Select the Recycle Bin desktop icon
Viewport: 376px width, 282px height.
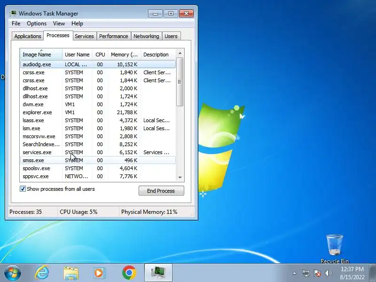(x=335, y=249)
